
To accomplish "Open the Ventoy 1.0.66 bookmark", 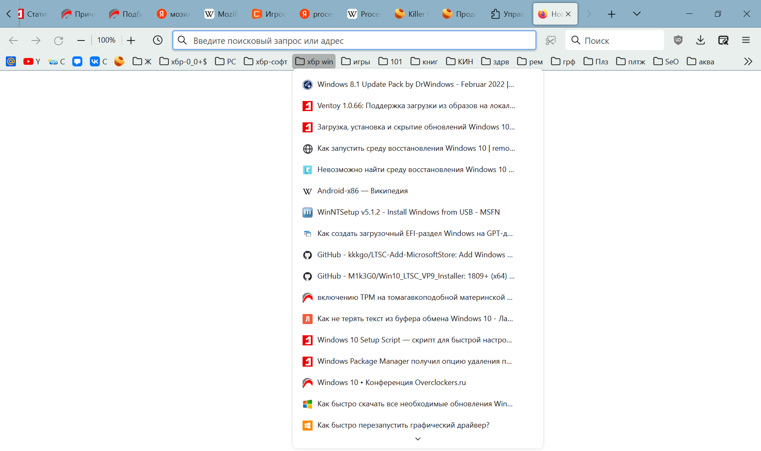I will click(418, 106).
